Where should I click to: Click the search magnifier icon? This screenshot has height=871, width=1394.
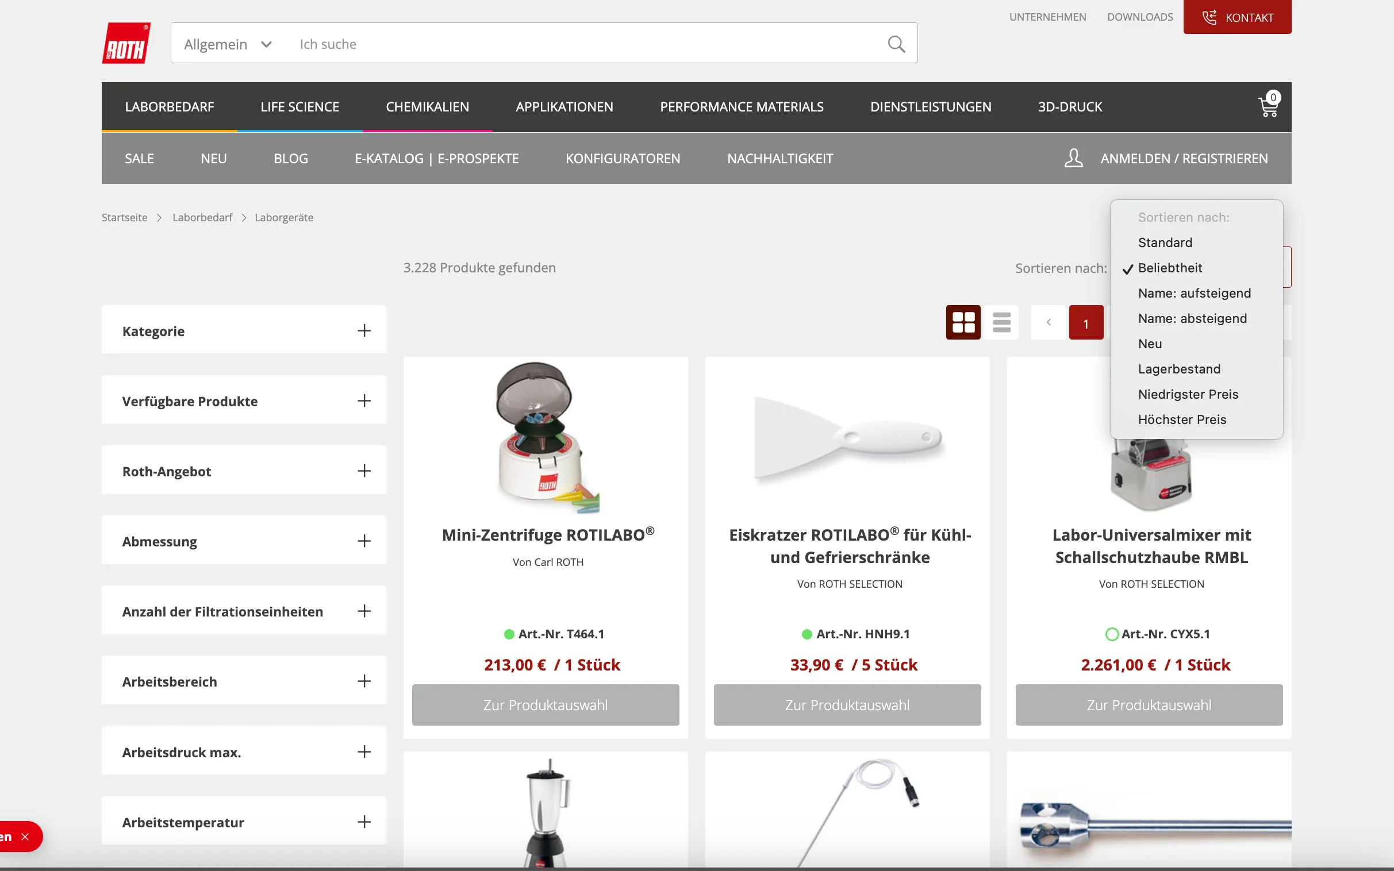(896, 44)
